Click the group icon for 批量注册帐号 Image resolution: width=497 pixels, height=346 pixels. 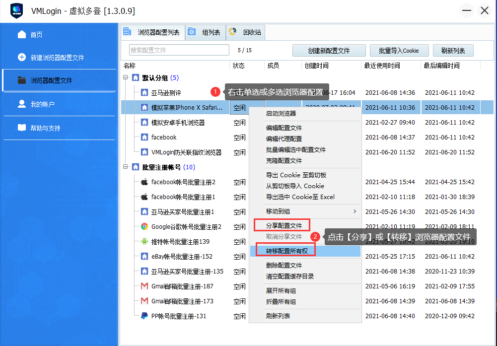pos(136,167)
